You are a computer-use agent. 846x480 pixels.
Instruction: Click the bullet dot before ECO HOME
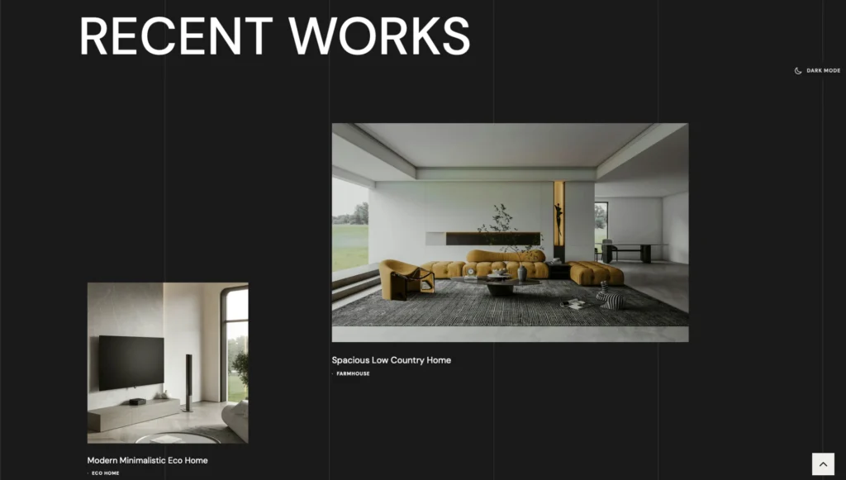point(88,473)
